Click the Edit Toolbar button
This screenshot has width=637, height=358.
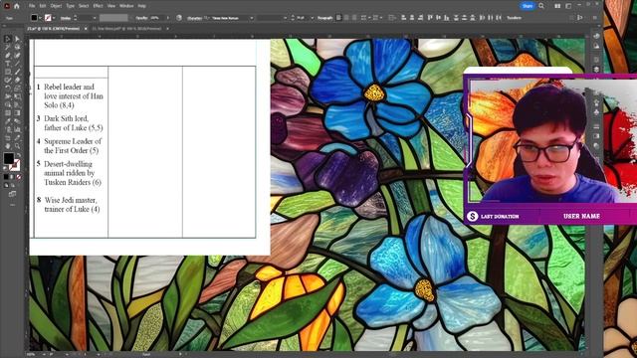pos(12,205)
